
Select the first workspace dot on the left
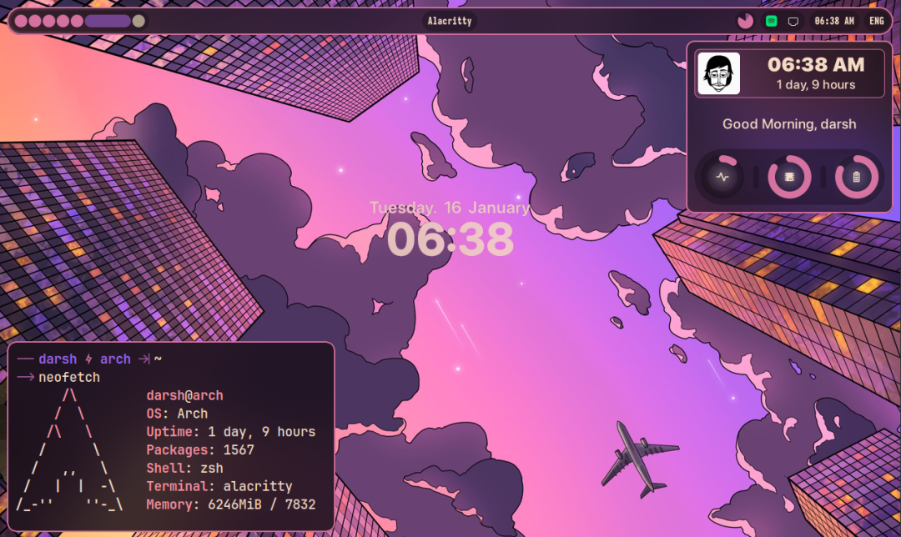coord(21,21)
